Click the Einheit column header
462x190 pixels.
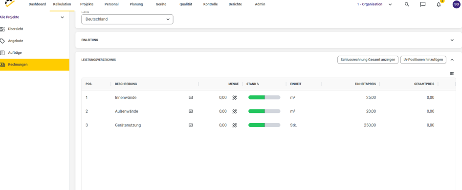[296, 84]
